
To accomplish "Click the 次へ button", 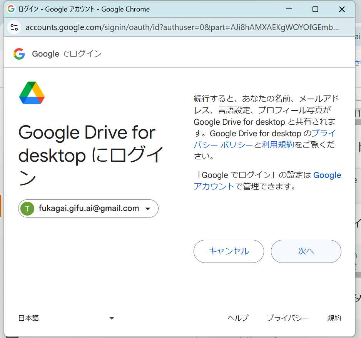I will pos(306,251).
